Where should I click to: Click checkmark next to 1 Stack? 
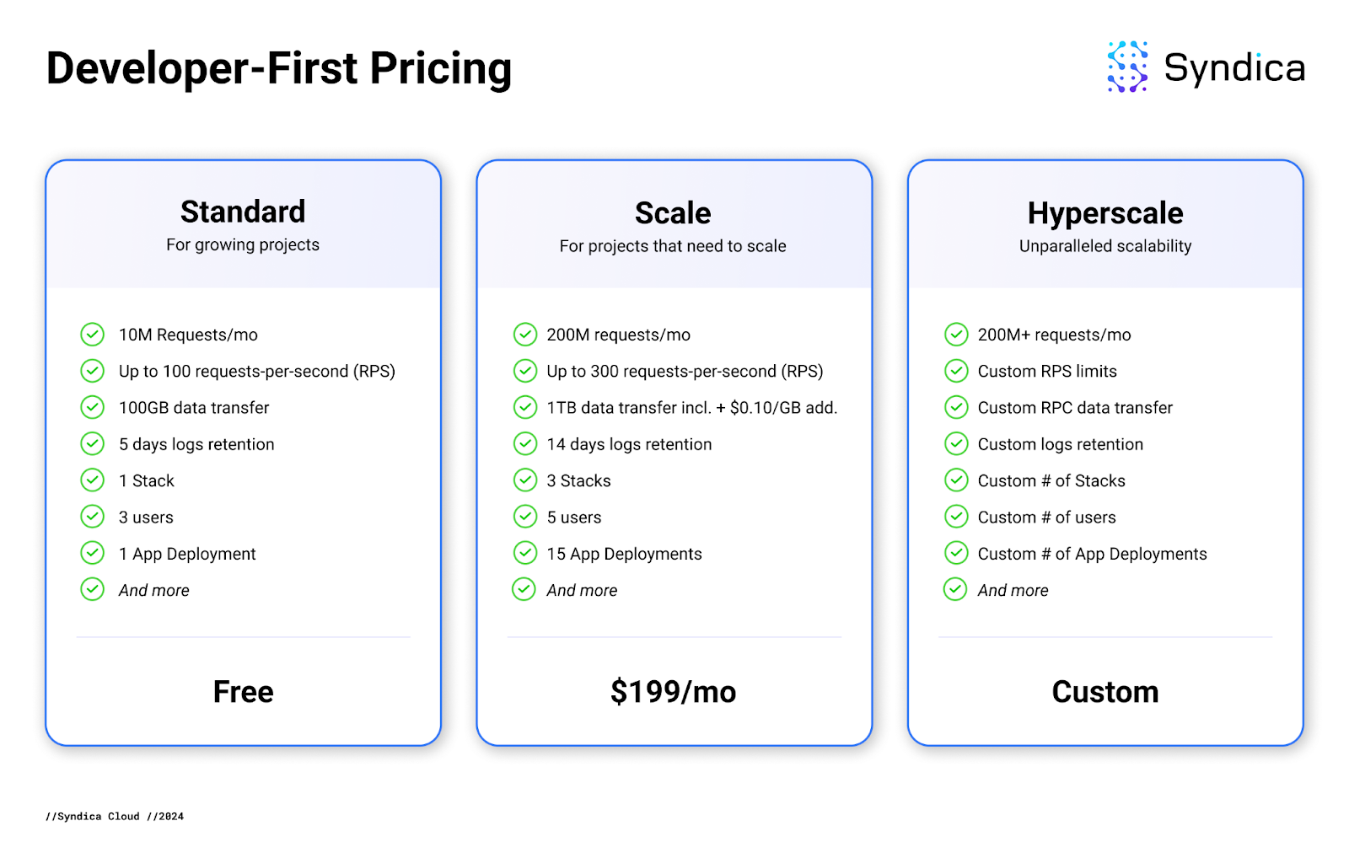[x=92, y=480]
